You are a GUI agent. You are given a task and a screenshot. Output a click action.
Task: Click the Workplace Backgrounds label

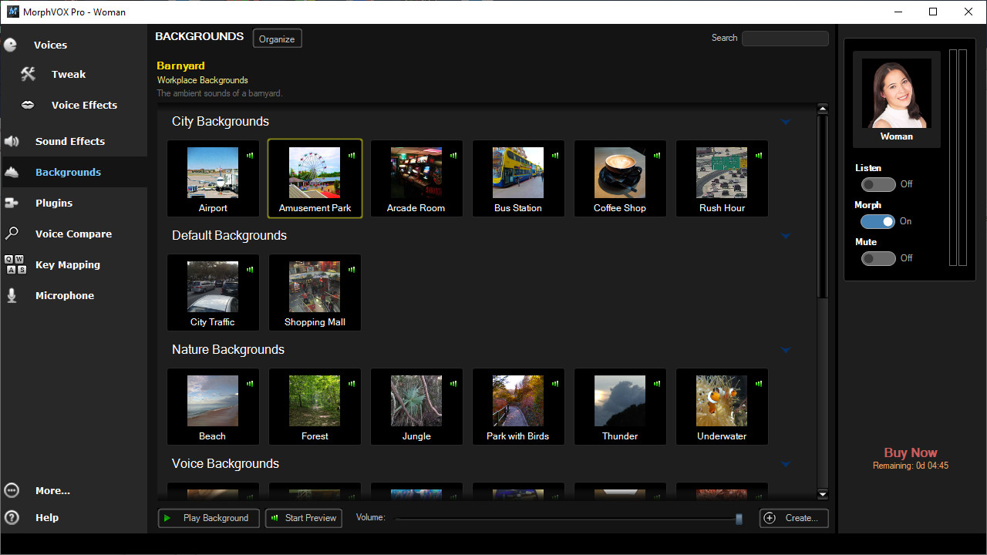(x=203, y=80)
